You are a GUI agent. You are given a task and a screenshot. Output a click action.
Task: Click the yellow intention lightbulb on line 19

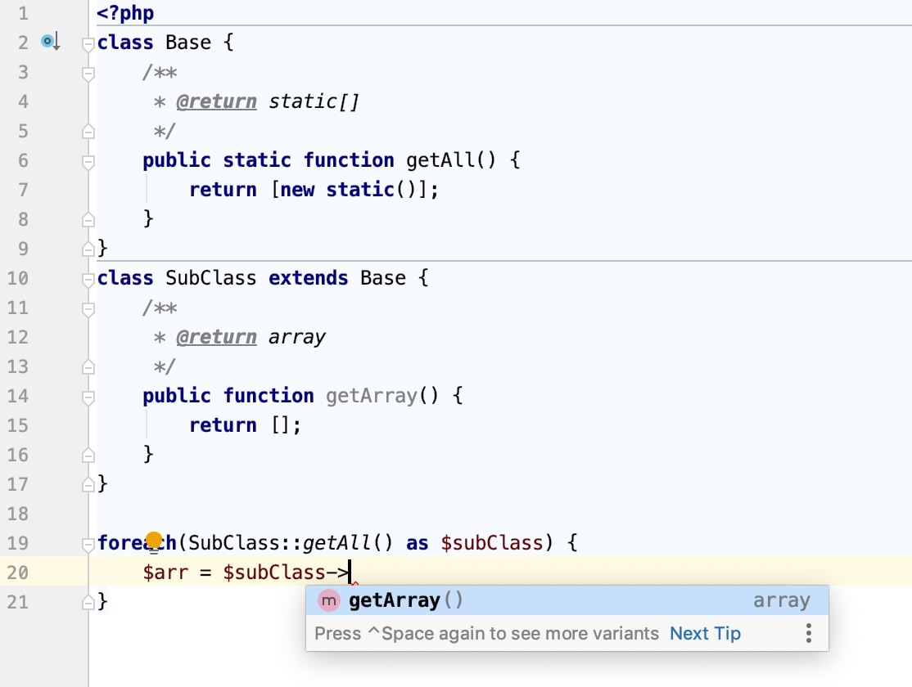point(154,541)
